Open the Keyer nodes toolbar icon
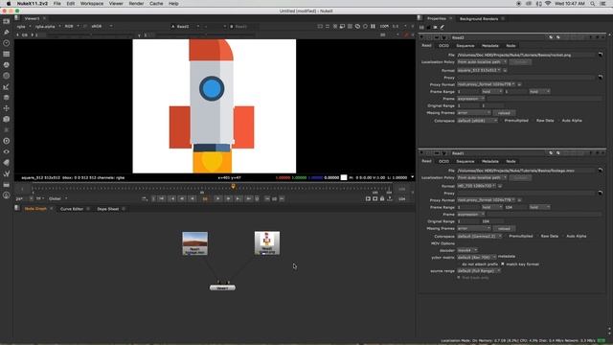613x345 pixels. point(7,87)
